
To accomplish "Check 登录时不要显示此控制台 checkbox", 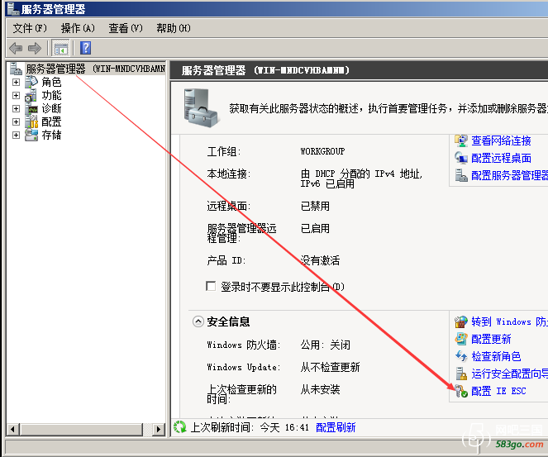I will [x=211, y=286].
